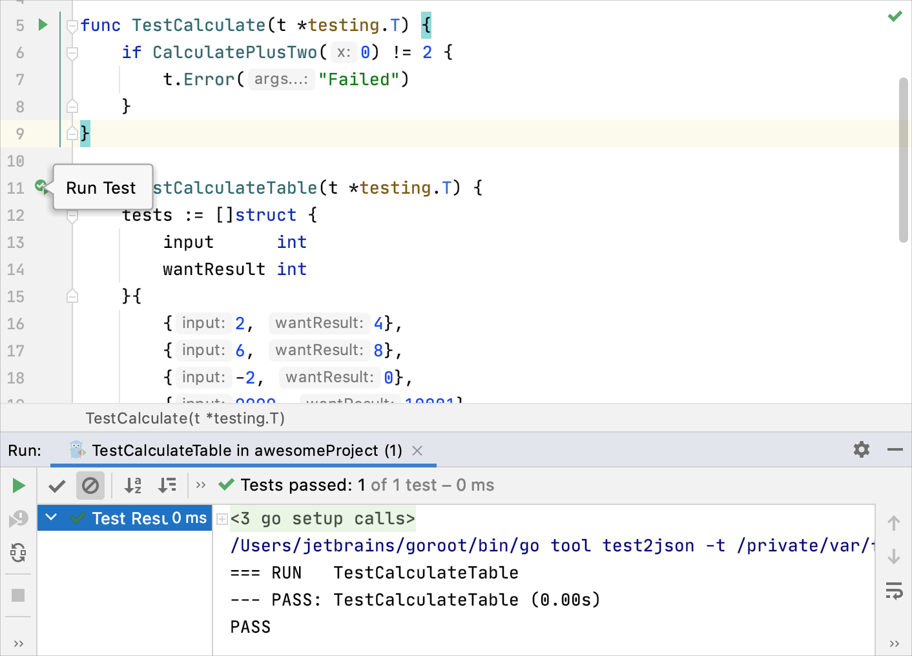Open the hidden toolbar actions chevron
Viewport: 912px width, 656px height.
point(201,485)
